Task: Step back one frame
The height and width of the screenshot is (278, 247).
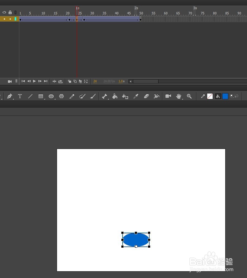Action: [x=29, y=81]
